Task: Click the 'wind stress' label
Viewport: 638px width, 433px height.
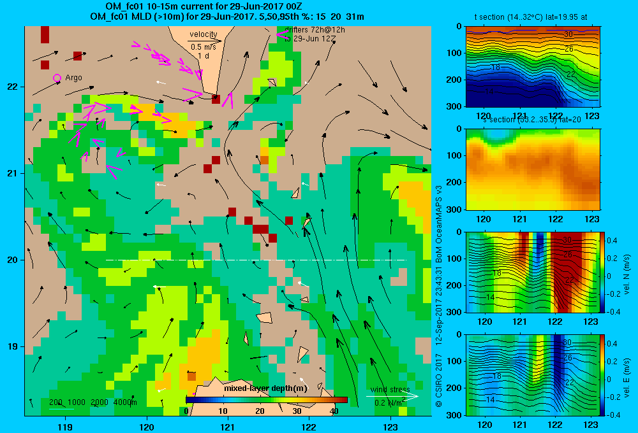Action: click(x=390, y=390)
